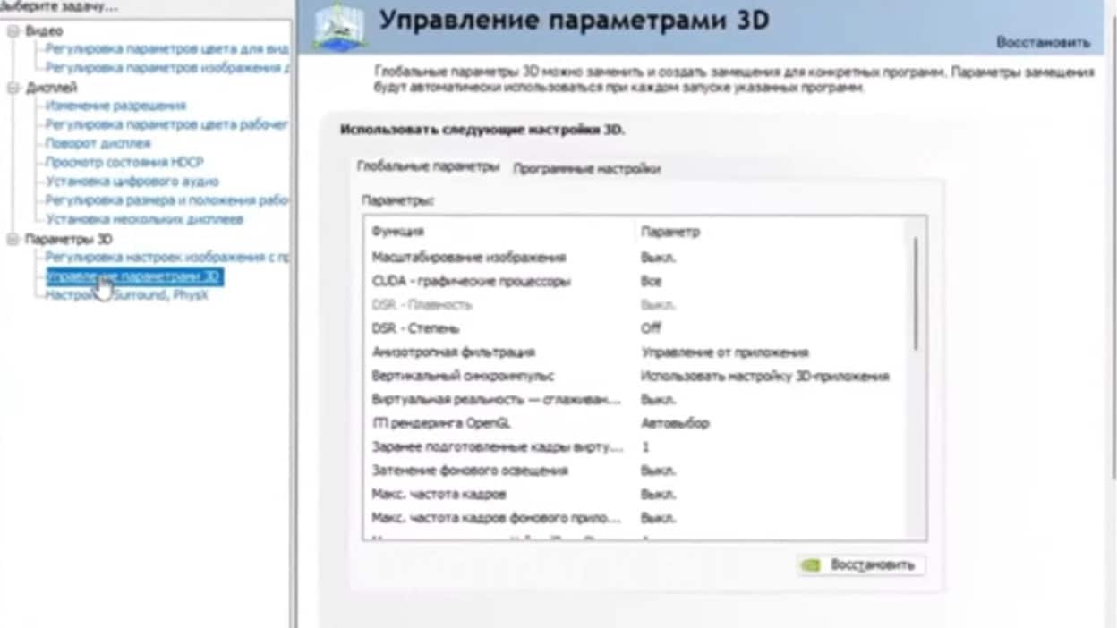Click the 3D settings header icon
The image size is (1117, 628).
tap(339, 27)
